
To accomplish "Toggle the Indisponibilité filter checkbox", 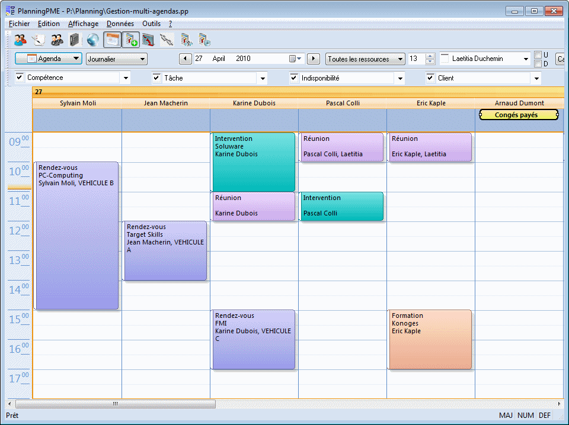I will [x=295, y=78].
